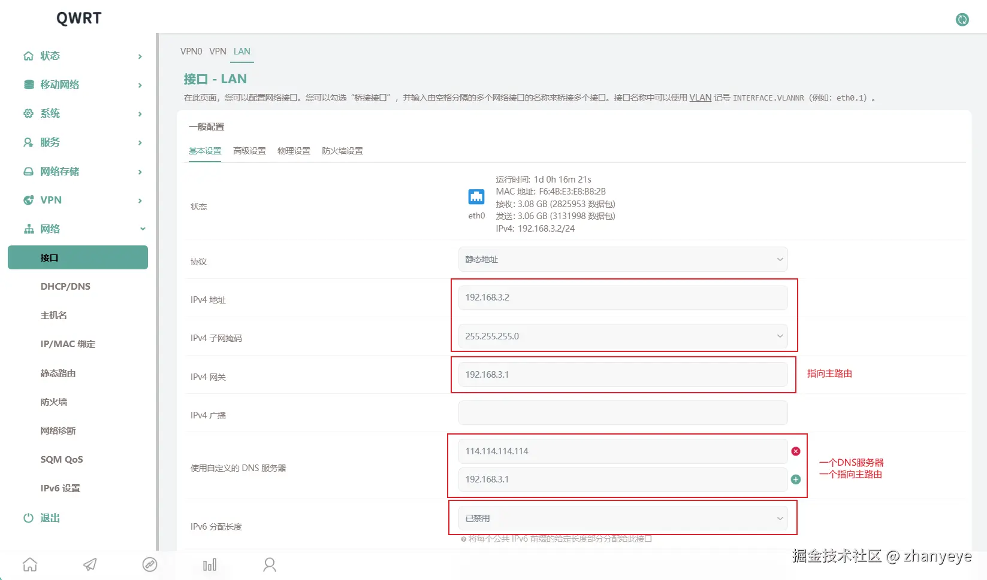The image size is (987, 580).
Task: Open the IPv6 分配长度 dropdown
Action: point(623,518)
